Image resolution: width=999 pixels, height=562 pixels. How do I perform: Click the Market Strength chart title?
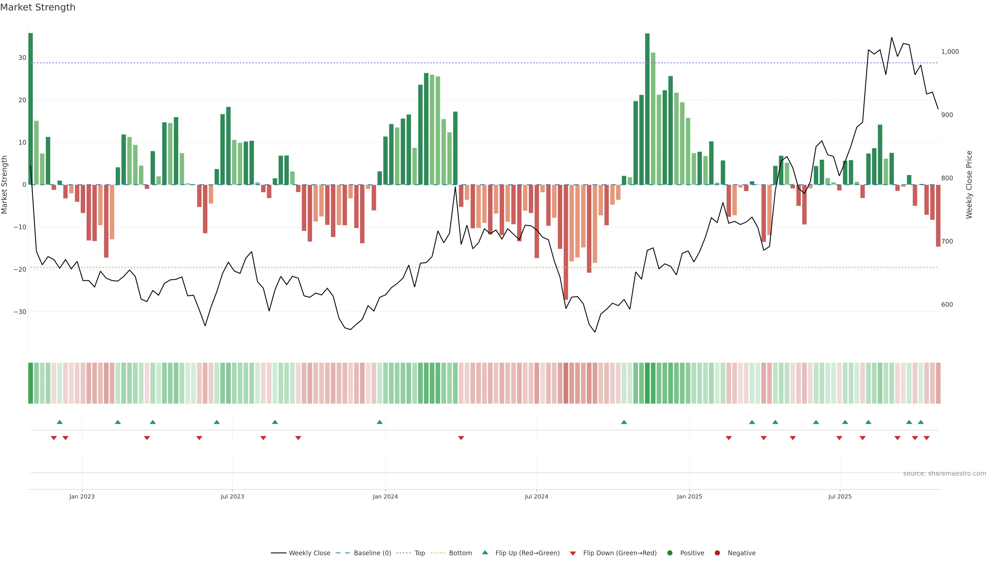click(x=38, y=7)
